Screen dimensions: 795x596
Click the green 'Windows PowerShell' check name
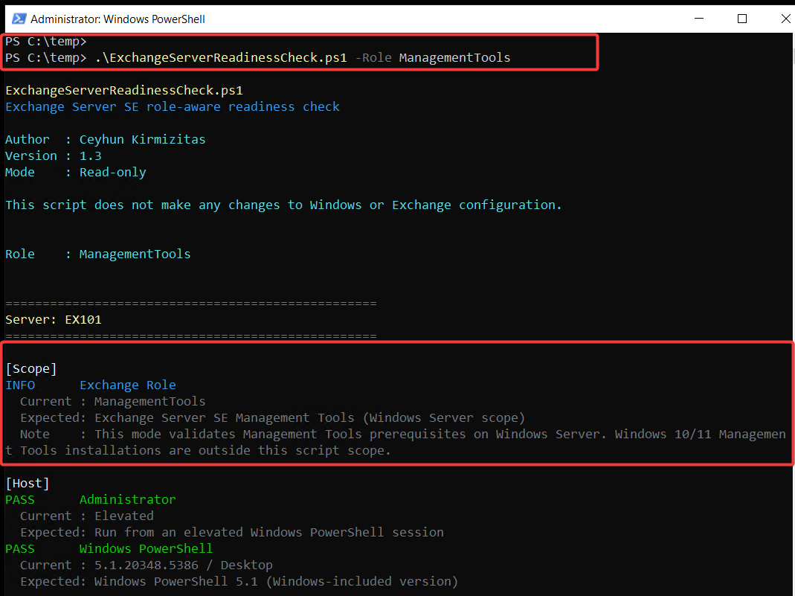(146, 549)
